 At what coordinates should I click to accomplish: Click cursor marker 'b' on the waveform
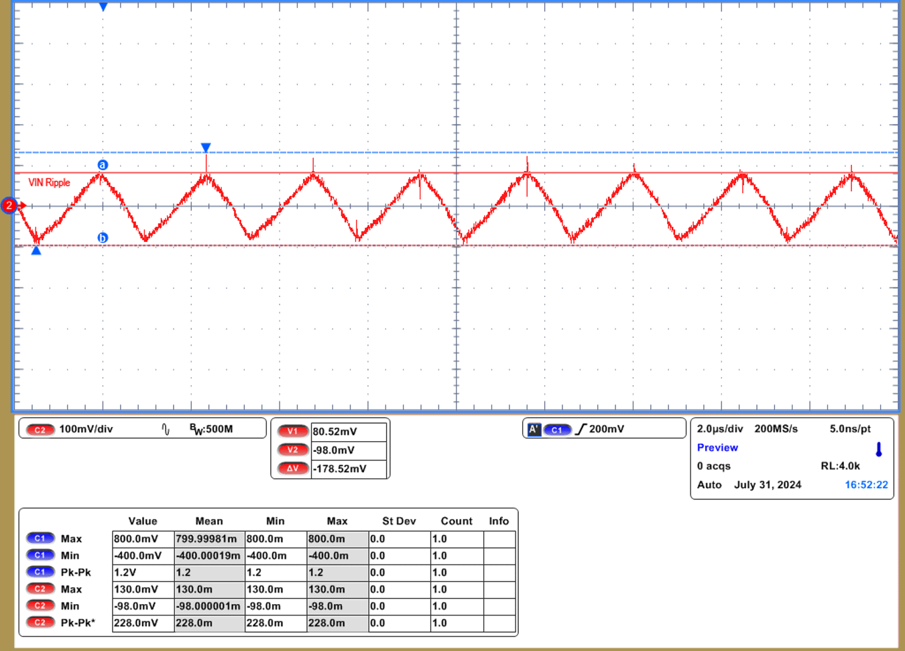(103, 238)
